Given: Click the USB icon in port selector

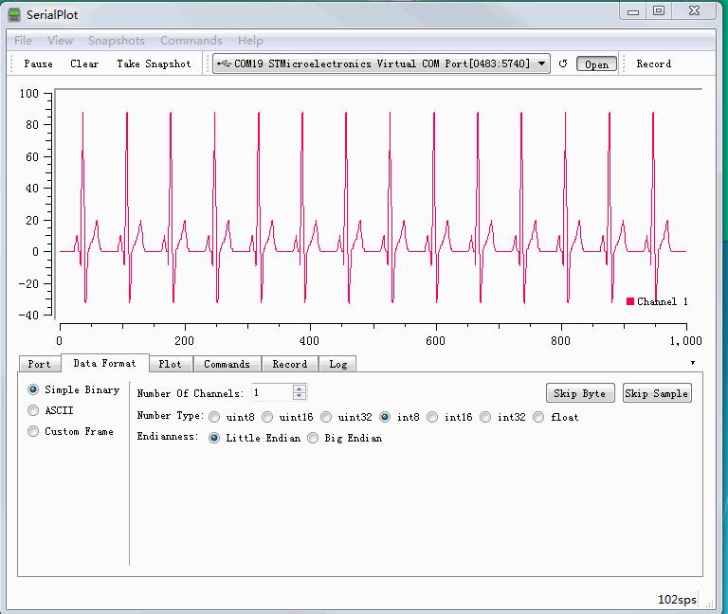Looking at the screenshot, I should (x=224, y=63).
